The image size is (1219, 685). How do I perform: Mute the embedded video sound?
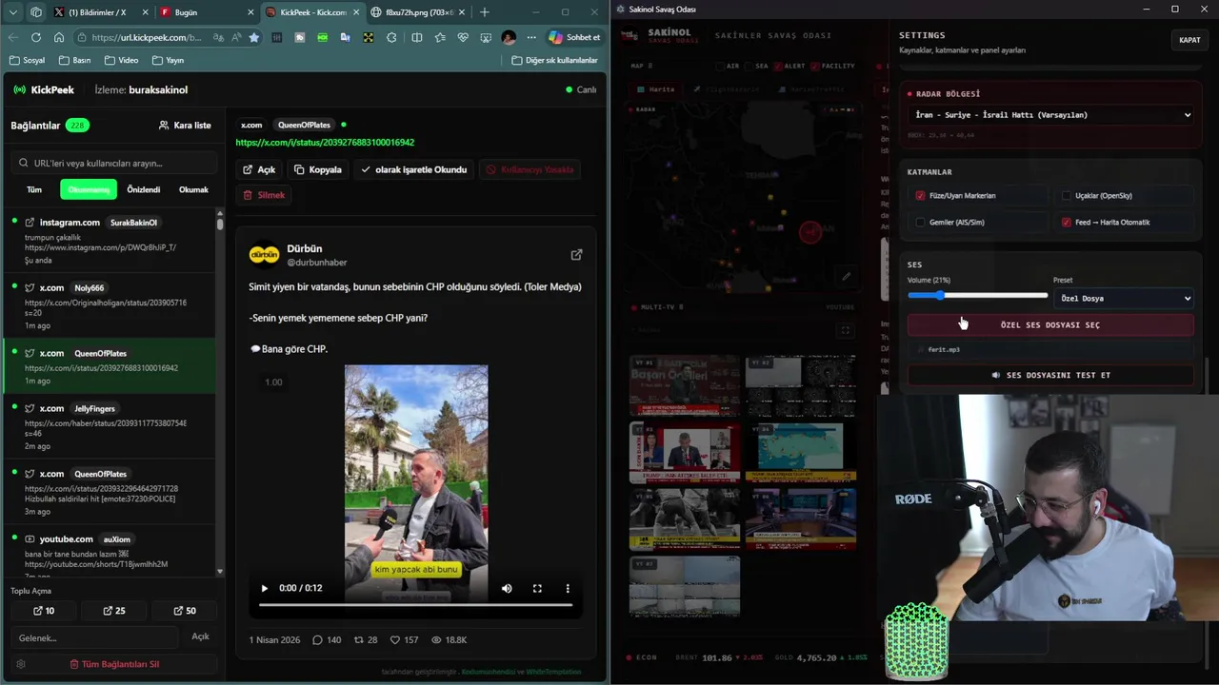coord(507,588)
